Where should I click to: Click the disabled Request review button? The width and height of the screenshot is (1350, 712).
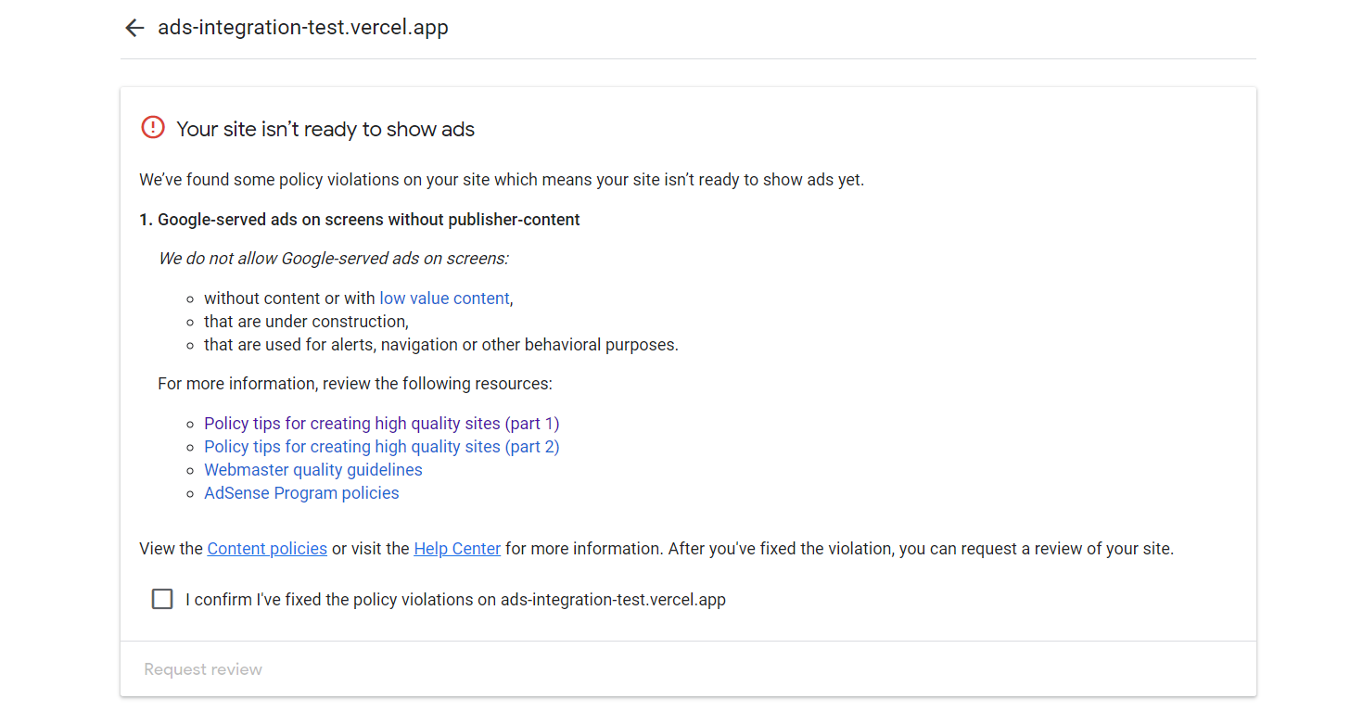(x=203, y=669)
